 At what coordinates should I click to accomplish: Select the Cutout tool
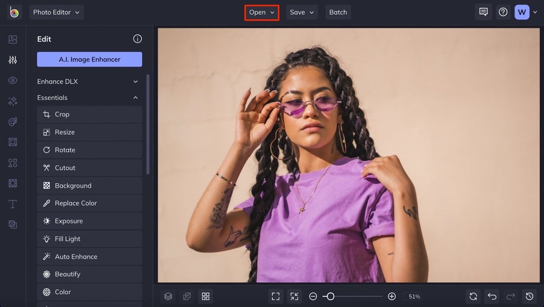[89, 168]
